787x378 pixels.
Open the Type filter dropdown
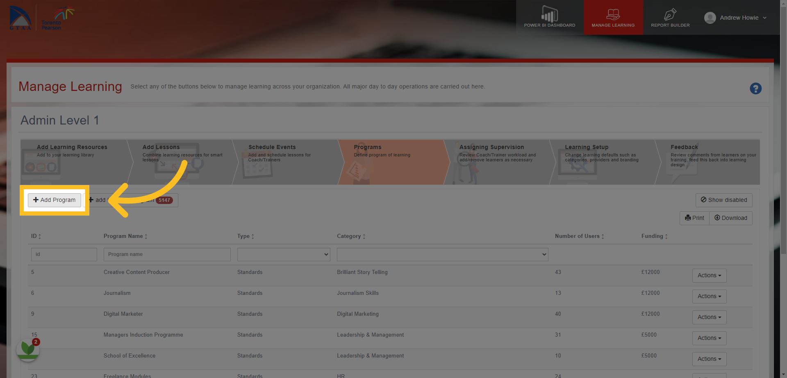pyautogui.click(x=284, y=254)
